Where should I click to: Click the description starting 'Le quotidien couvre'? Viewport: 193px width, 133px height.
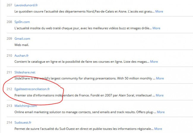84,12
